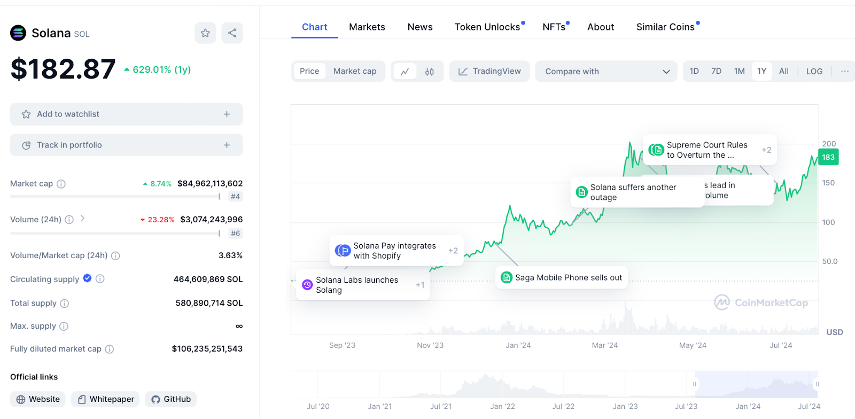855x419 pixels.
Task: Open the Markets tab
Action: click(367, 27)
